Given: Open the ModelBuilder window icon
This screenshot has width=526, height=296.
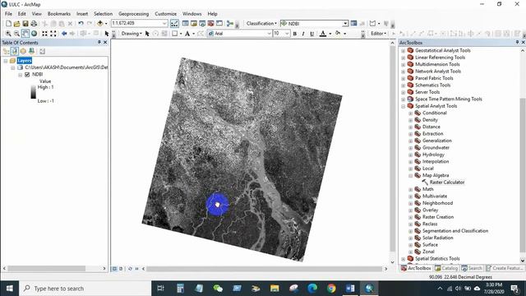Looking at the screenshot, I should click(230, 24).
